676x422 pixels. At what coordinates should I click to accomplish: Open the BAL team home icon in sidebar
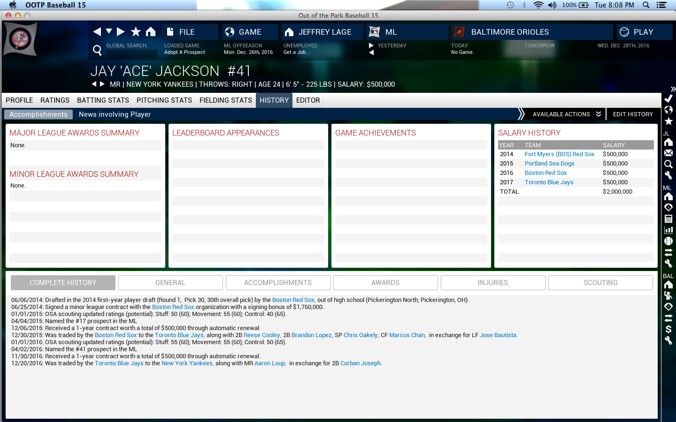point(668,285)
